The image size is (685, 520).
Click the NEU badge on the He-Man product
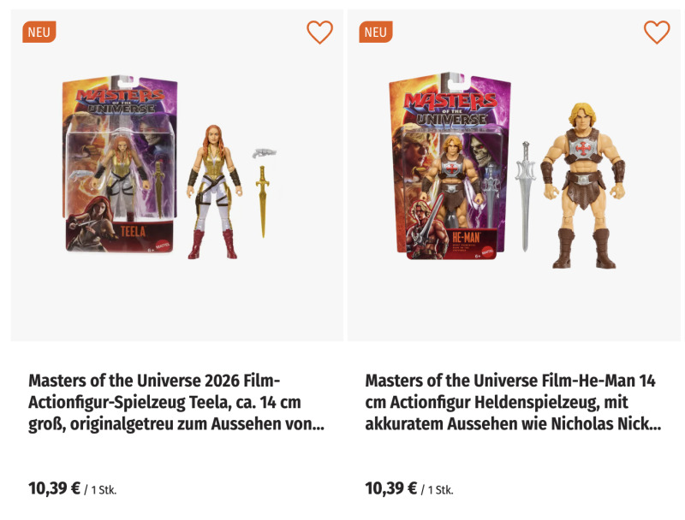[376, 32]
